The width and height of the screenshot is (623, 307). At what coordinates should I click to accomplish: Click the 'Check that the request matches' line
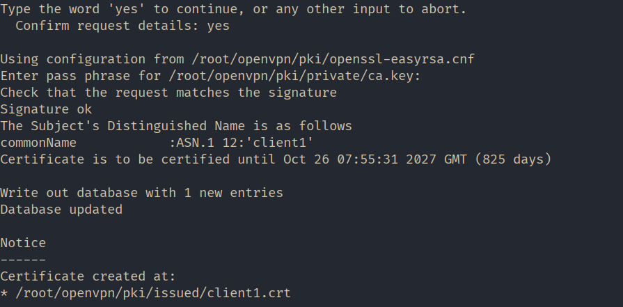coord(168,93)
